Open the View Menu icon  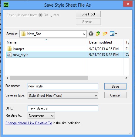coord(113,34)
